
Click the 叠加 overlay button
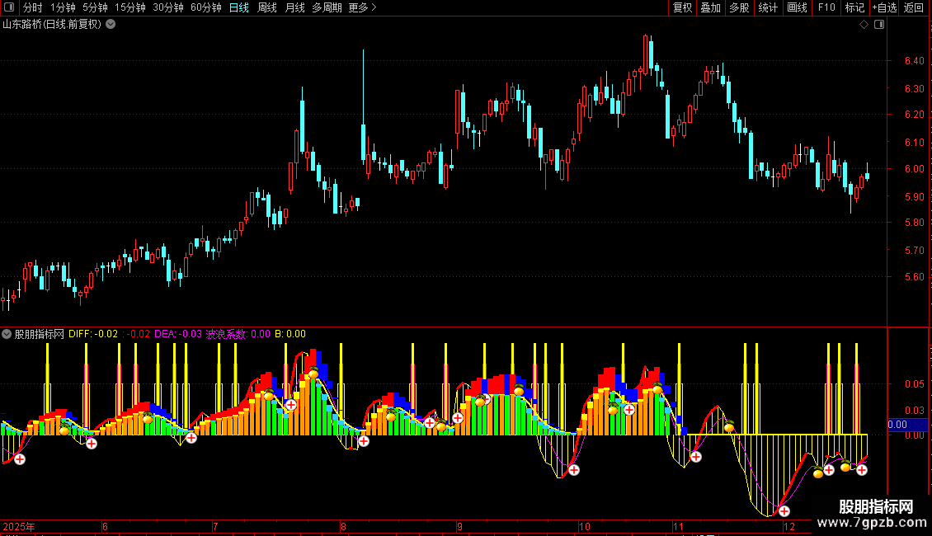[x=710, y=7]
